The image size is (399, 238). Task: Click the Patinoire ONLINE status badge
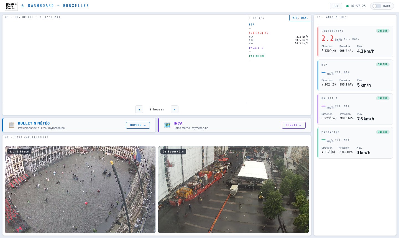[x=383, y=132]
